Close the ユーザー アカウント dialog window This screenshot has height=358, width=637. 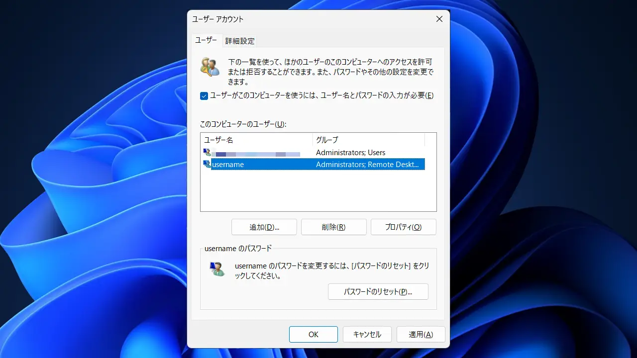click(x=439, y=19)
